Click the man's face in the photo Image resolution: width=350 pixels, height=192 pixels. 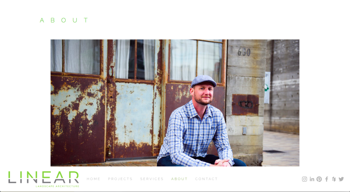pyautogui.click(x=203, y=94)
